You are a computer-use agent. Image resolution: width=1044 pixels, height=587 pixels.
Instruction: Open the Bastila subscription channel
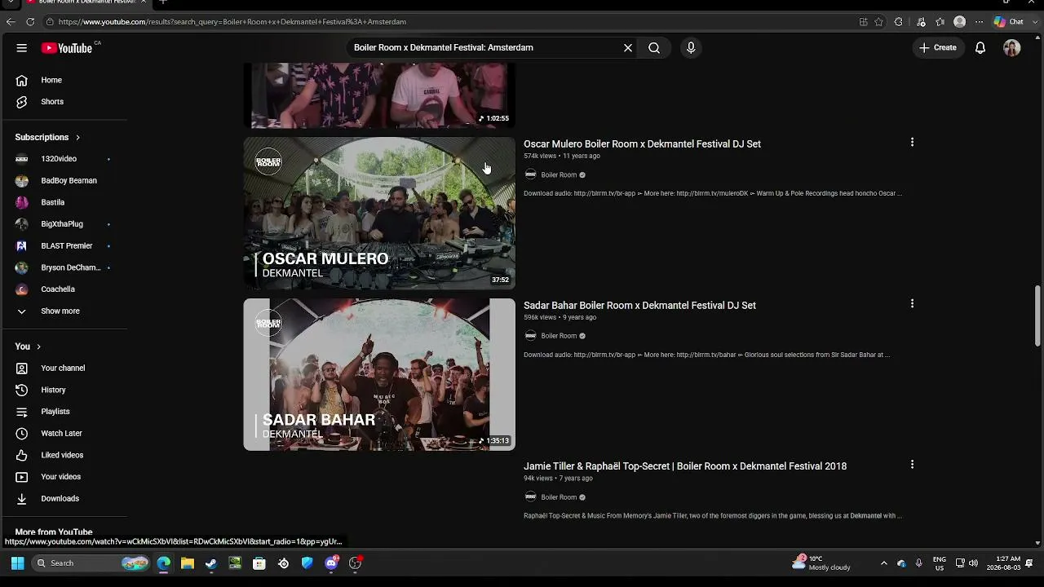(x=64, y=202)
